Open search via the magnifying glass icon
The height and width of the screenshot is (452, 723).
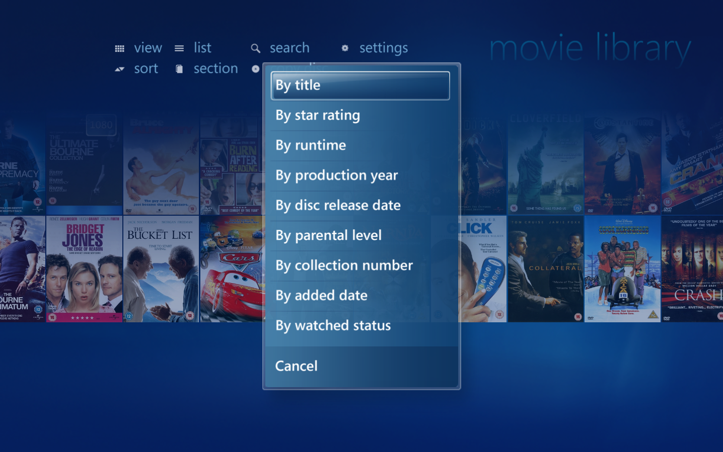pos(255,48)
